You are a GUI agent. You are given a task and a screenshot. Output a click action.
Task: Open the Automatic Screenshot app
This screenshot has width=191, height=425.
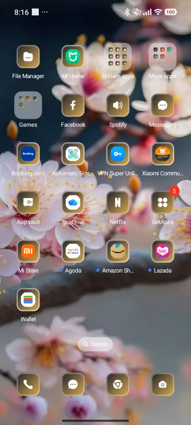click(x=73, y=154)
